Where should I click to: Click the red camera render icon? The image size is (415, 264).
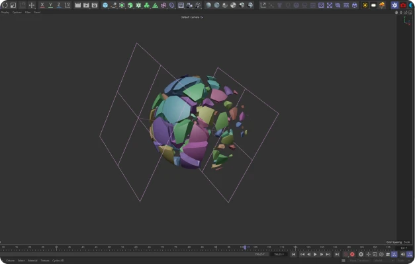coord(403,5)
